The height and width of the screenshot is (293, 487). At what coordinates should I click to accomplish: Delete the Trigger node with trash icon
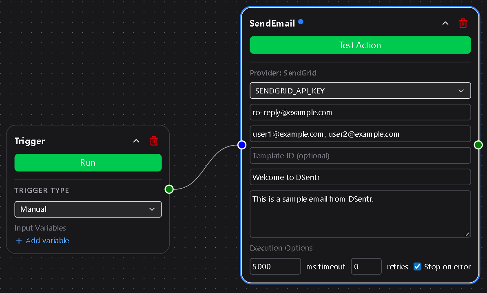(x=154, y=141)
